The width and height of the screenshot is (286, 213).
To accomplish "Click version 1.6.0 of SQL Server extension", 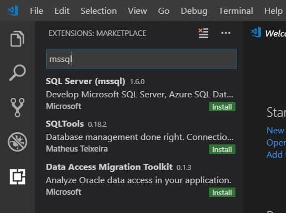I will tap(137, 81).
